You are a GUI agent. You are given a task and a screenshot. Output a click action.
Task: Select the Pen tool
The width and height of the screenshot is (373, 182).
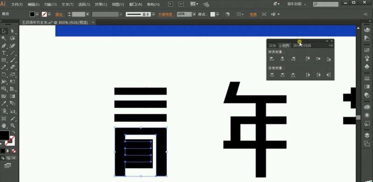[4, 46]
